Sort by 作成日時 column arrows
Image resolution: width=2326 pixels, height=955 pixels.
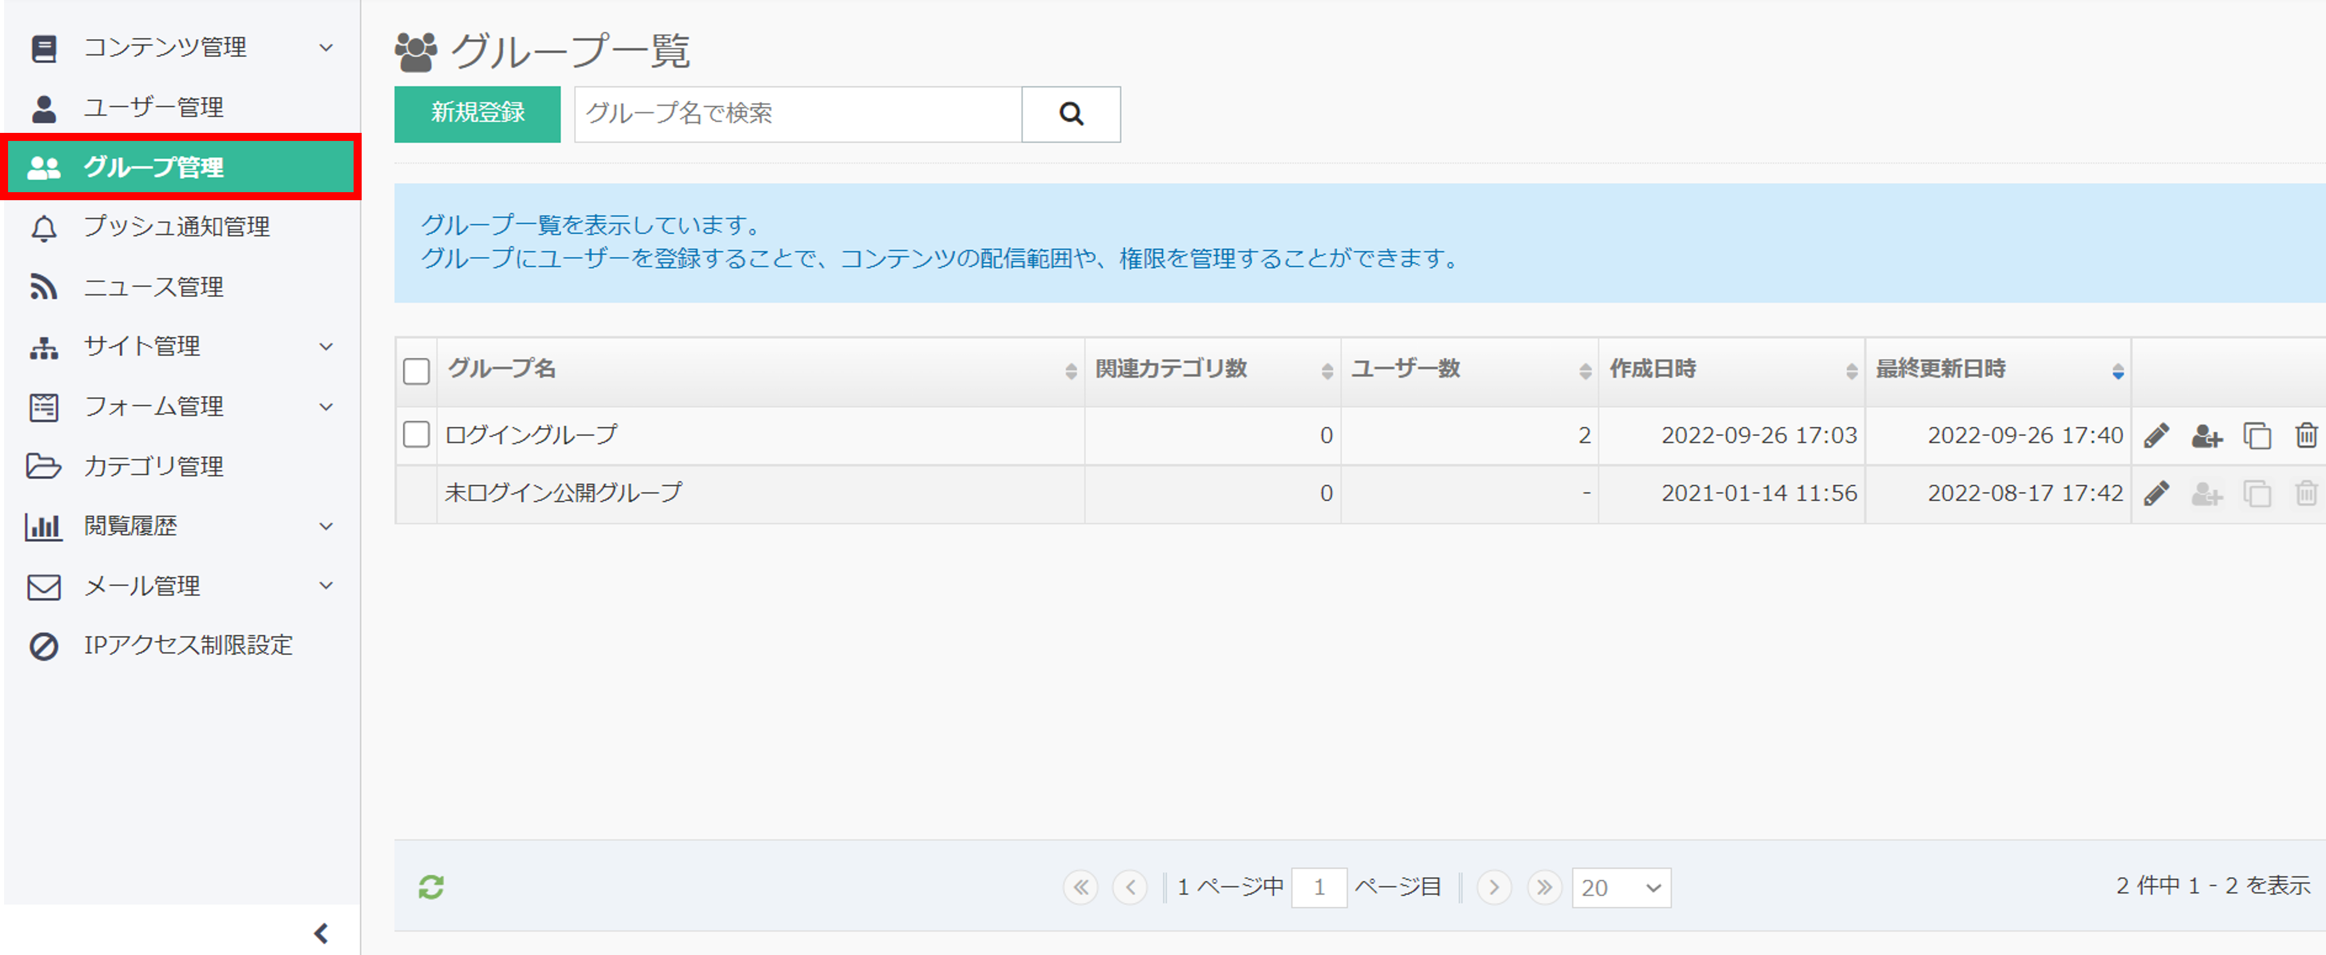point(1851,370)
